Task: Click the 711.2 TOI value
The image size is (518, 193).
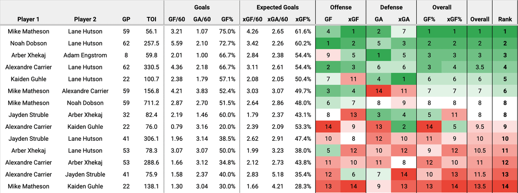Action: click(x=151, y=102)
